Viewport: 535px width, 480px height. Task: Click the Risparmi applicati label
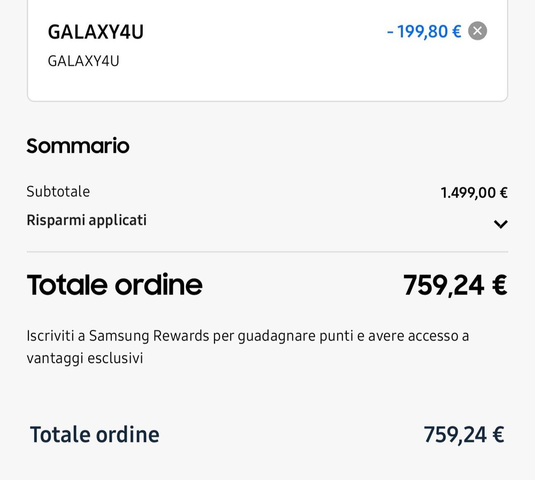87,220
